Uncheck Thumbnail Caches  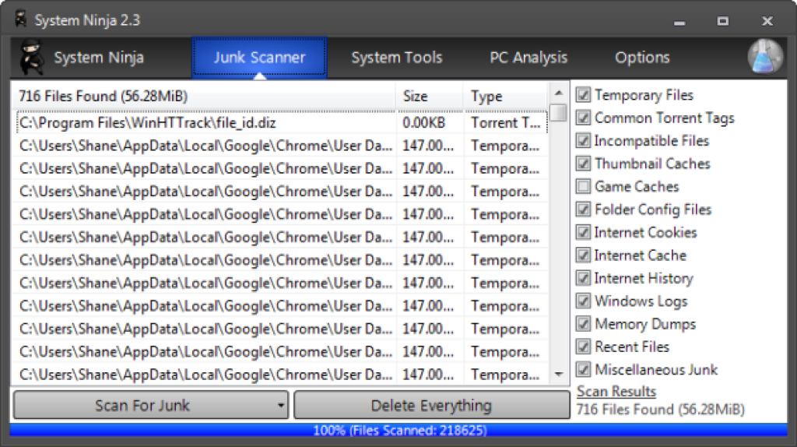pyautogui.click(x=583, y=164)
